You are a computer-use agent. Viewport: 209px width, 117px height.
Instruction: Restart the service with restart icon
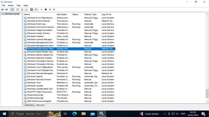(x=54, y=9)
